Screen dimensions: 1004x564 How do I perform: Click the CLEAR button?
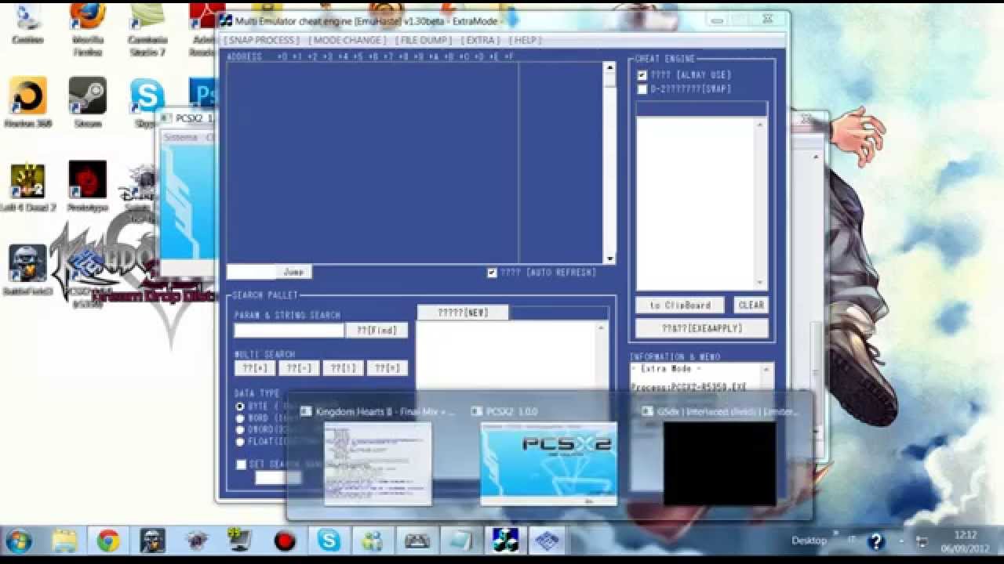point(751,305)
